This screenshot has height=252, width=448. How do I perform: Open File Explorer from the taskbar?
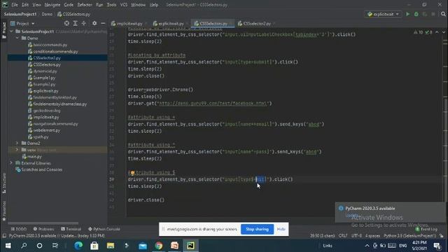click(x=111, y=246)
